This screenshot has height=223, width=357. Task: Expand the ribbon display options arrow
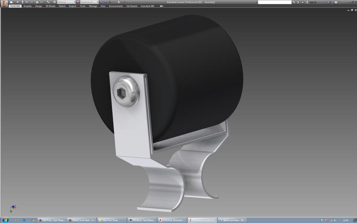[x=161, y=6]
